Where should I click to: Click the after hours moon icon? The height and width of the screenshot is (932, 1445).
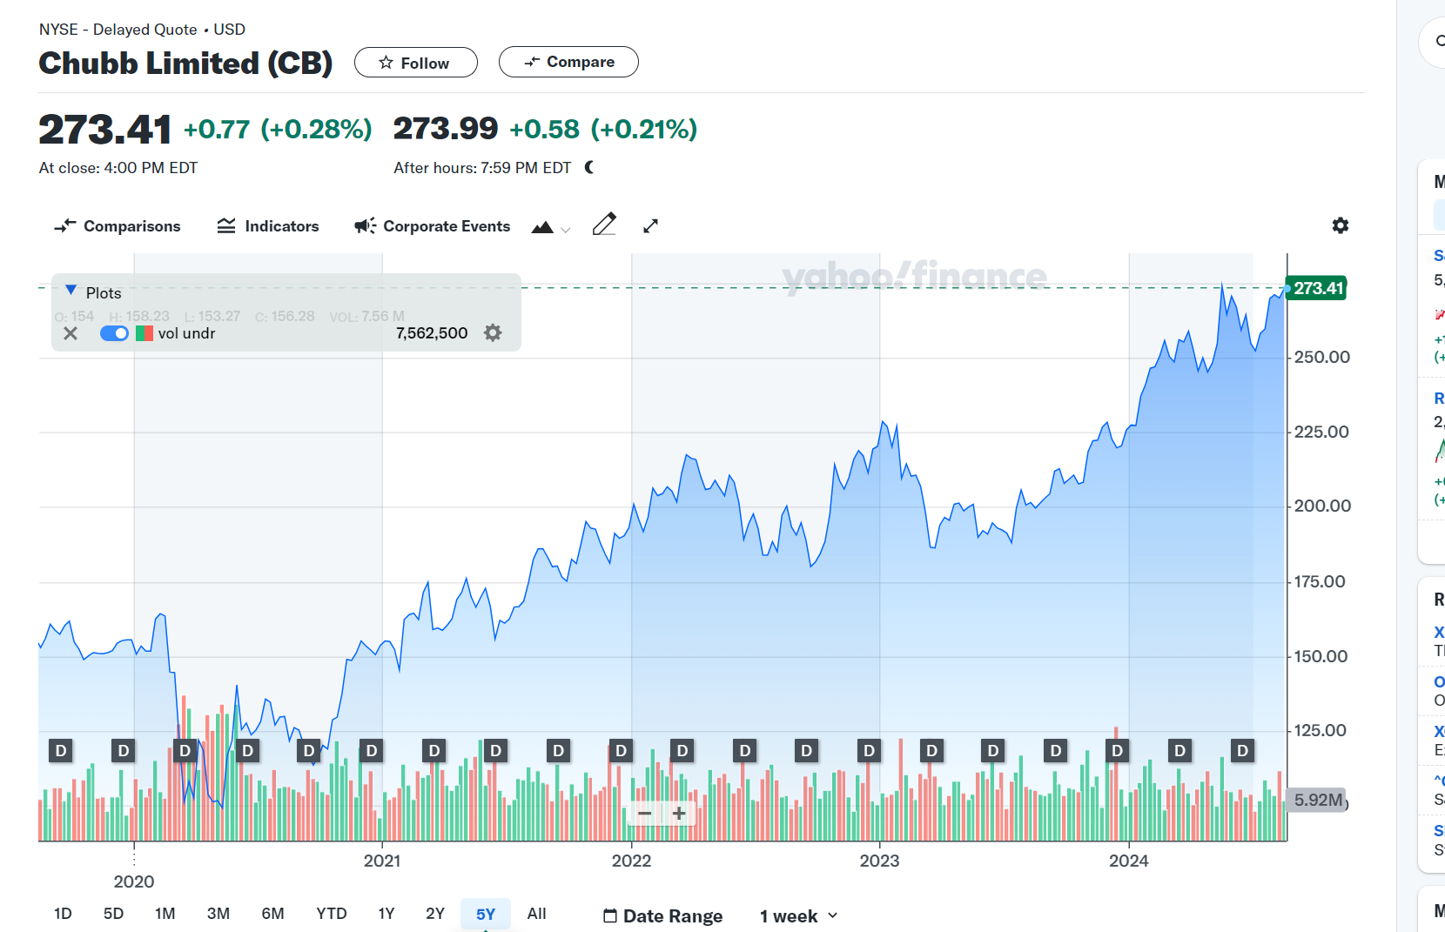(589, 167)
